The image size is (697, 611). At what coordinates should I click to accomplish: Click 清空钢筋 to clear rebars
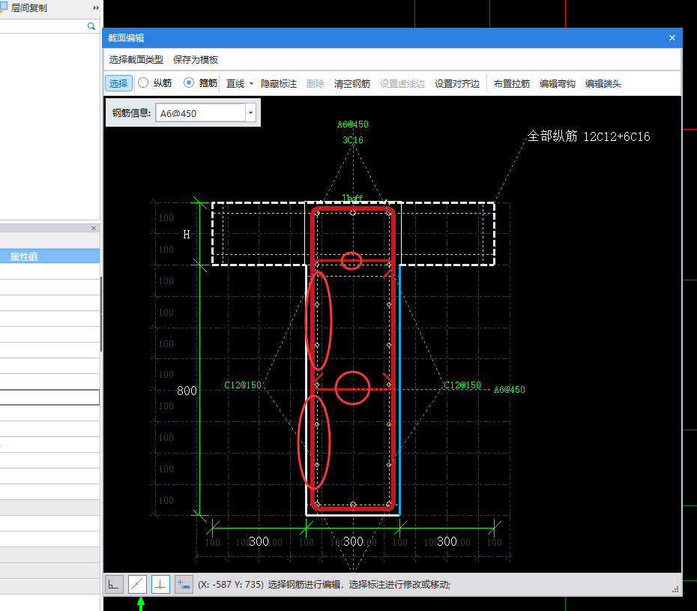coord(352,84)
